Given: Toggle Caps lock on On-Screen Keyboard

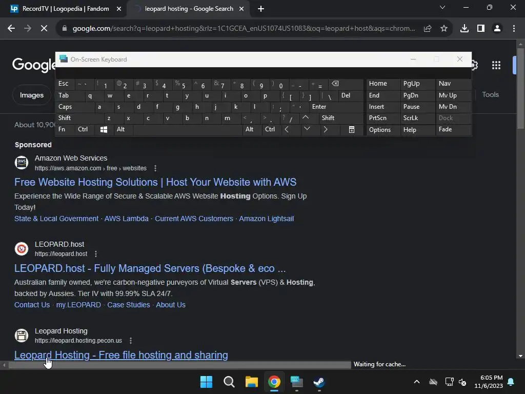Looking at the screenshot, I should 74,107.
